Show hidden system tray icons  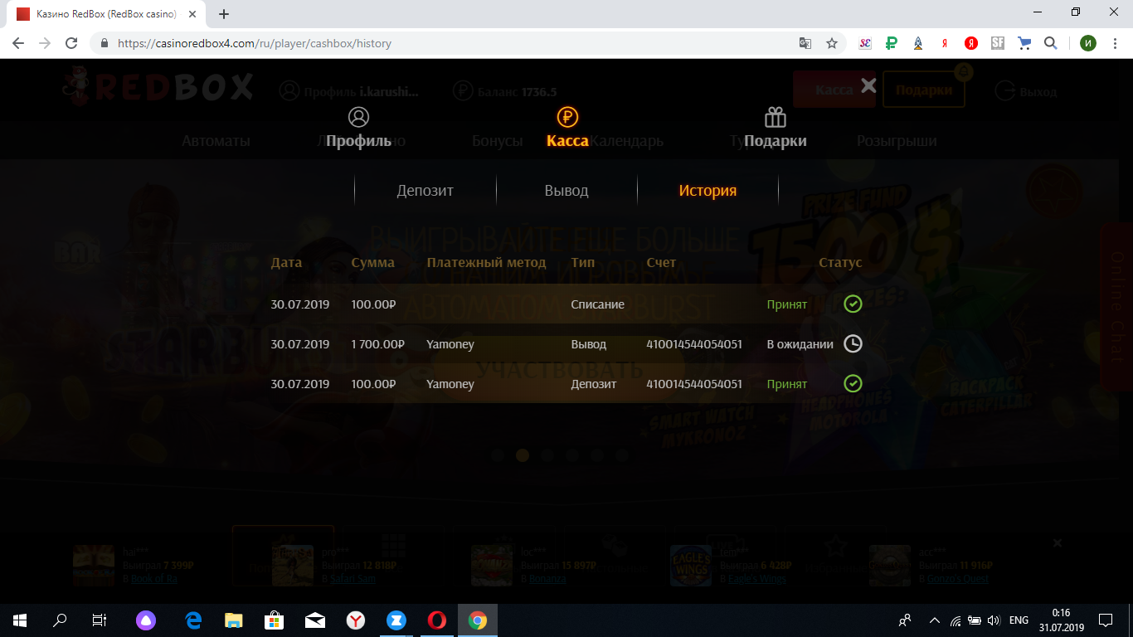point(934,620)
